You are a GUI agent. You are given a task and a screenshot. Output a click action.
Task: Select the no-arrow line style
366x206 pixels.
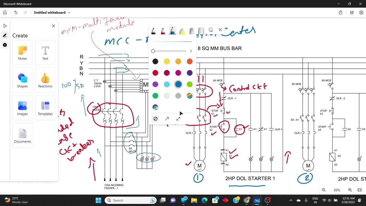tap(155, 119)
